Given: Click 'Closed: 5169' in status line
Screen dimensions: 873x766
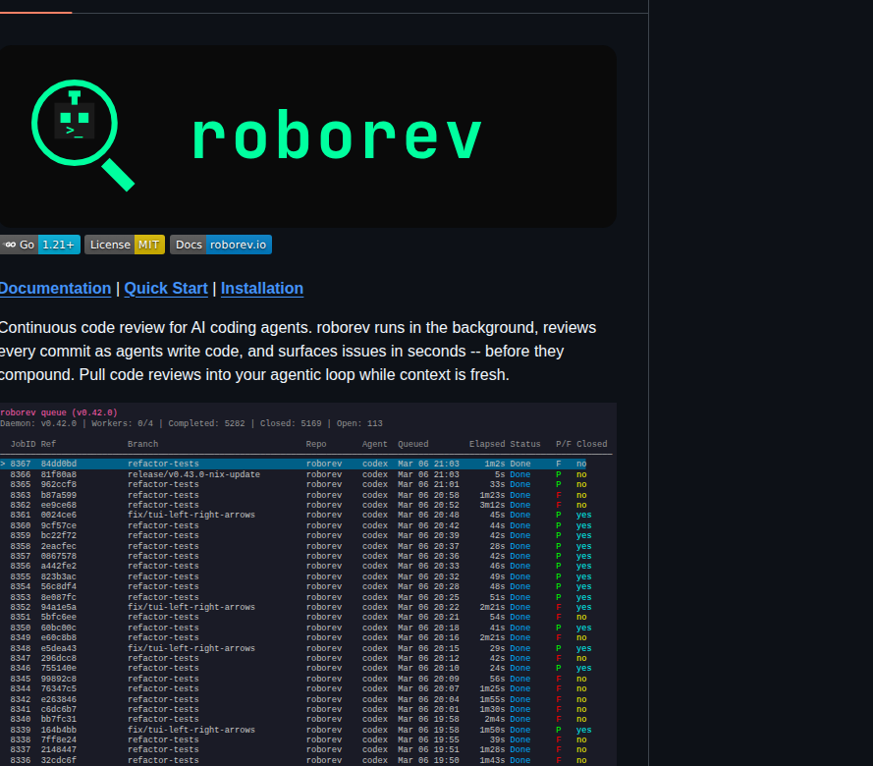Looking at the screenshot, I should pyautogui.click(x=291, y=423).
